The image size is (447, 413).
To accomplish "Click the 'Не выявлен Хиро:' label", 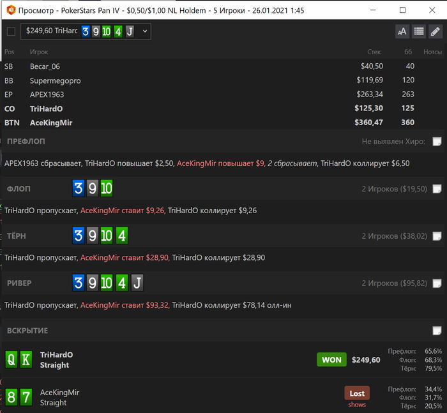I will pyautogui.click(x=393, y=141).
